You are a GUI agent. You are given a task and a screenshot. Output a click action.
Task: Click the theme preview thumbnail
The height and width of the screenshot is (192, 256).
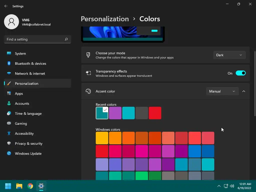pos(123,34)
